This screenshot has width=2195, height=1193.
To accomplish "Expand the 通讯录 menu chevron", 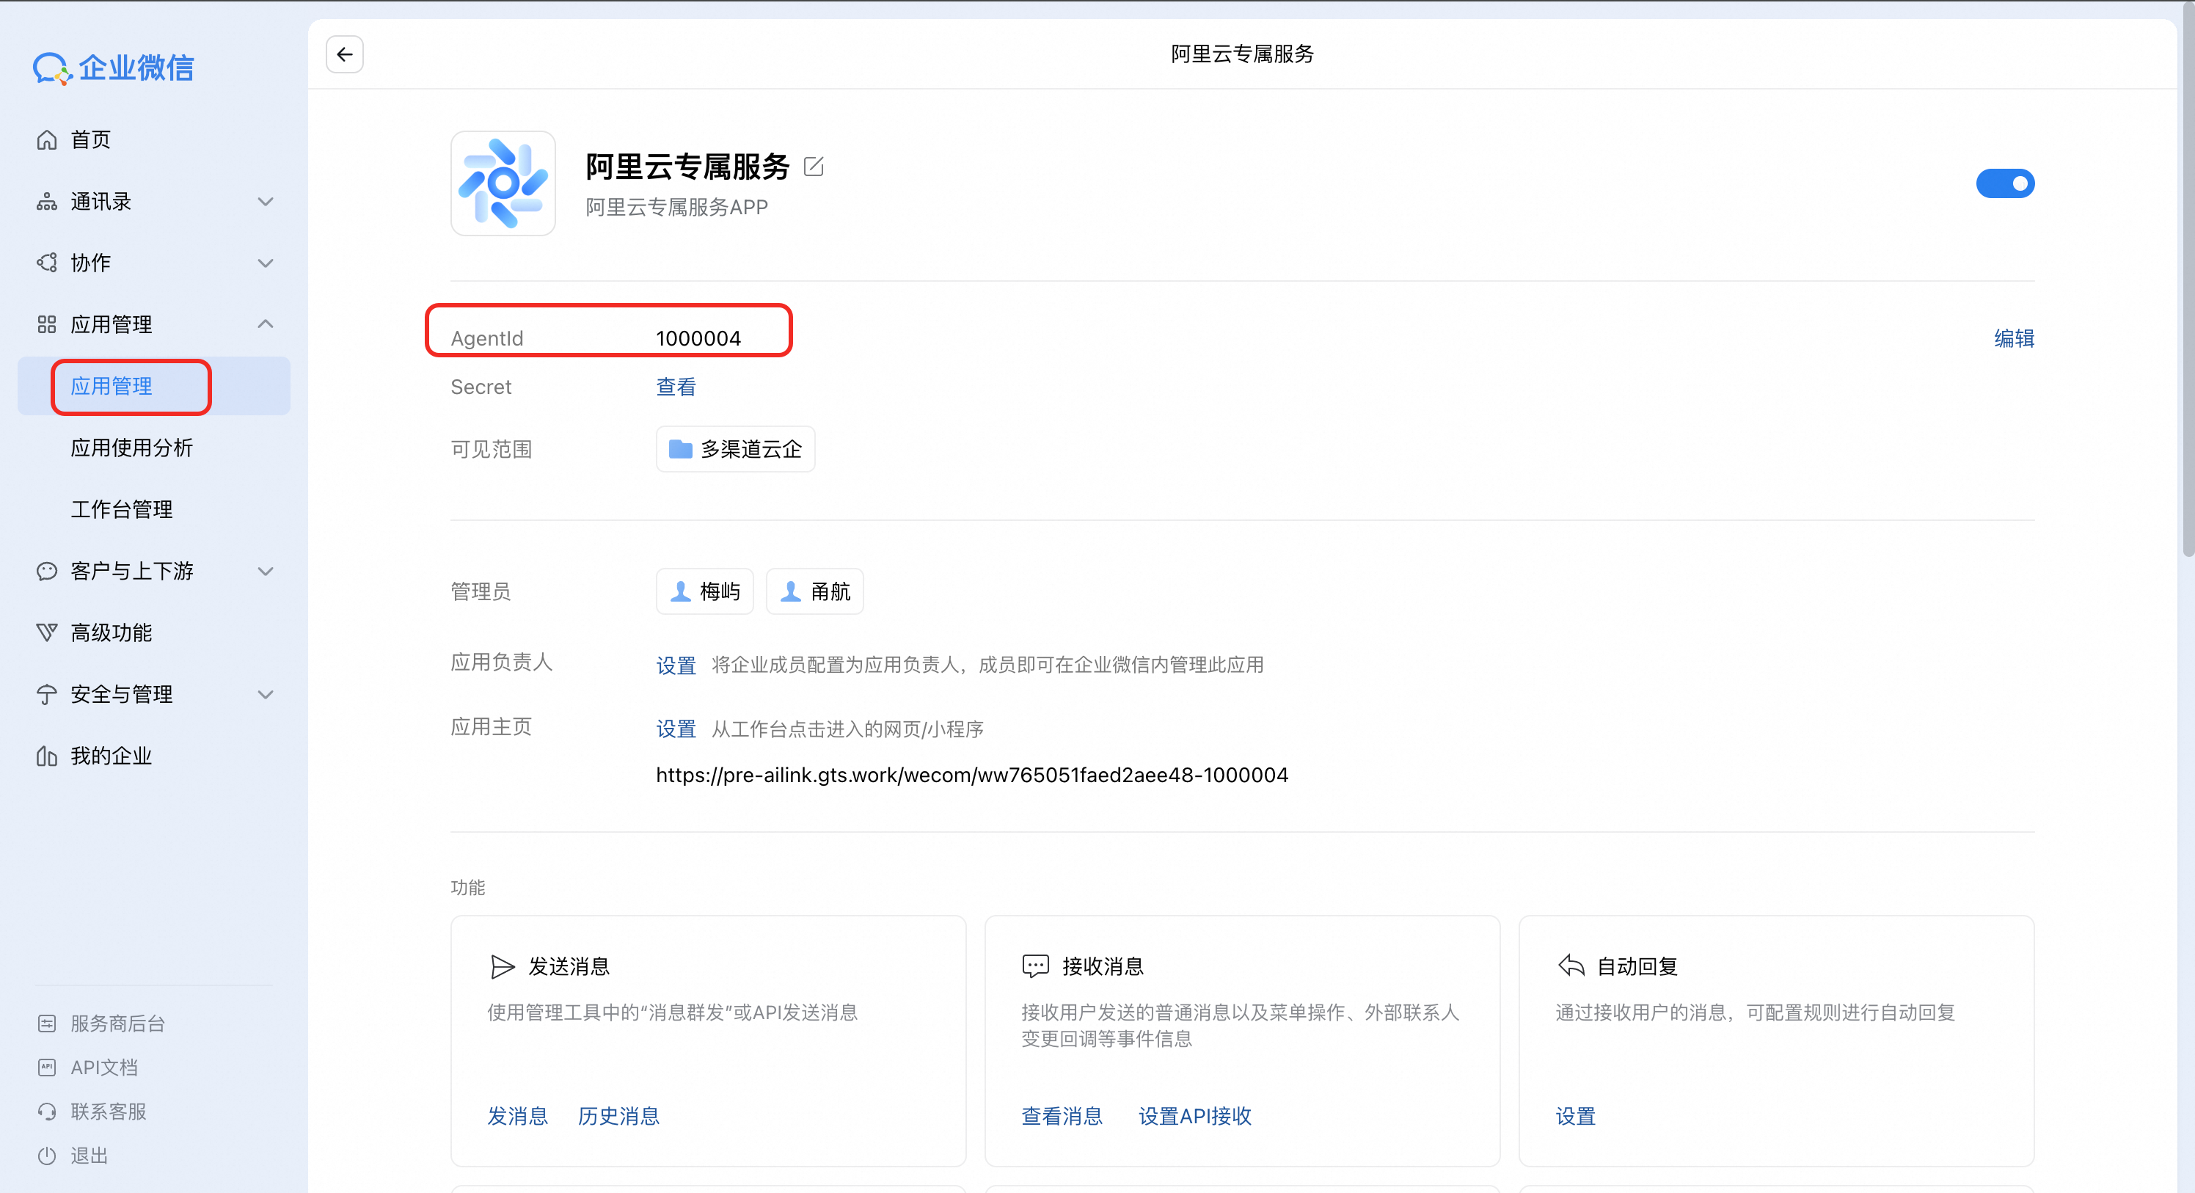I will pos(265,202).
